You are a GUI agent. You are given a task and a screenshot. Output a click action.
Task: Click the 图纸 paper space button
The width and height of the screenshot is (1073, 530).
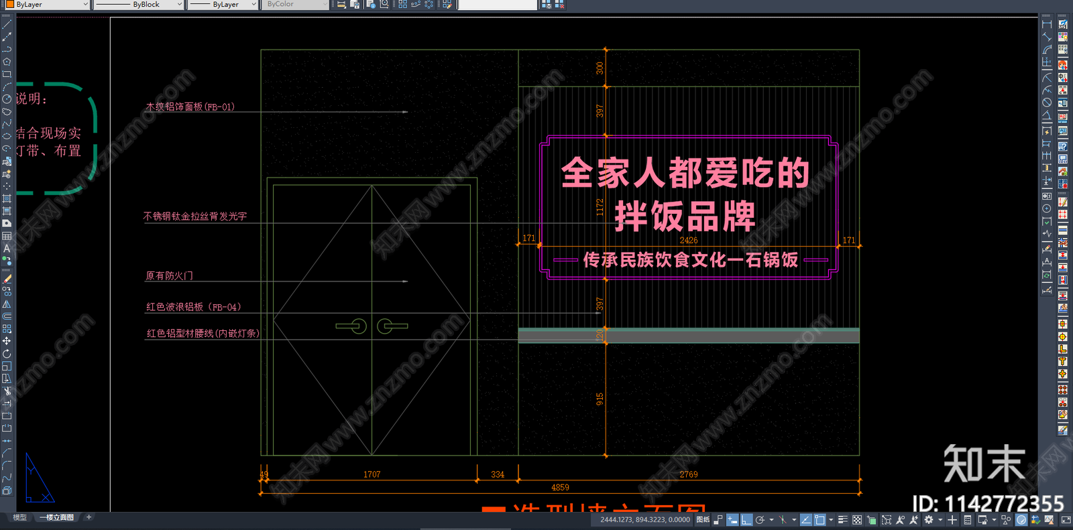(703, 520)
